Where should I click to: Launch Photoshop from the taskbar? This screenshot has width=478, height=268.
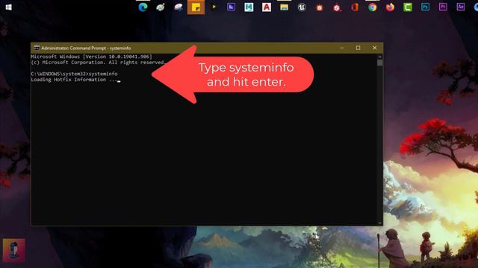425,7
